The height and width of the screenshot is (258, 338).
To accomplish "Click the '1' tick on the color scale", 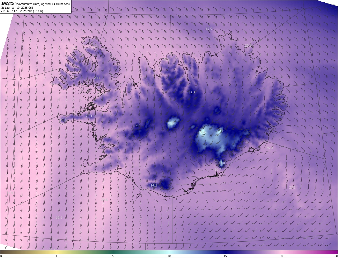I will tap(57, 256).
